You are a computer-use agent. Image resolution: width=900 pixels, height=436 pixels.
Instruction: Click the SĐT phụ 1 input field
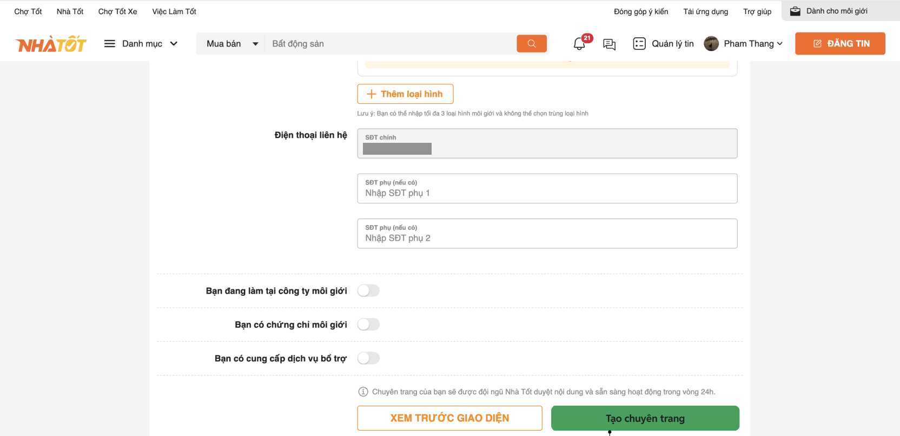[547, 193]
